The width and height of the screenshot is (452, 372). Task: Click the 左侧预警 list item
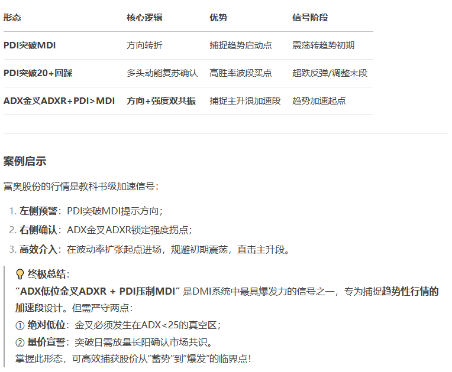coord(91,211)
